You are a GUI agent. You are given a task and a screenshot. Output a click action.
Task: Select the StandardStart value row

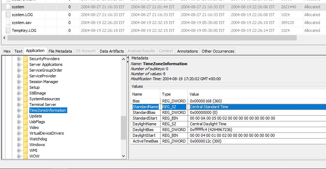click(x=228, y=118)
